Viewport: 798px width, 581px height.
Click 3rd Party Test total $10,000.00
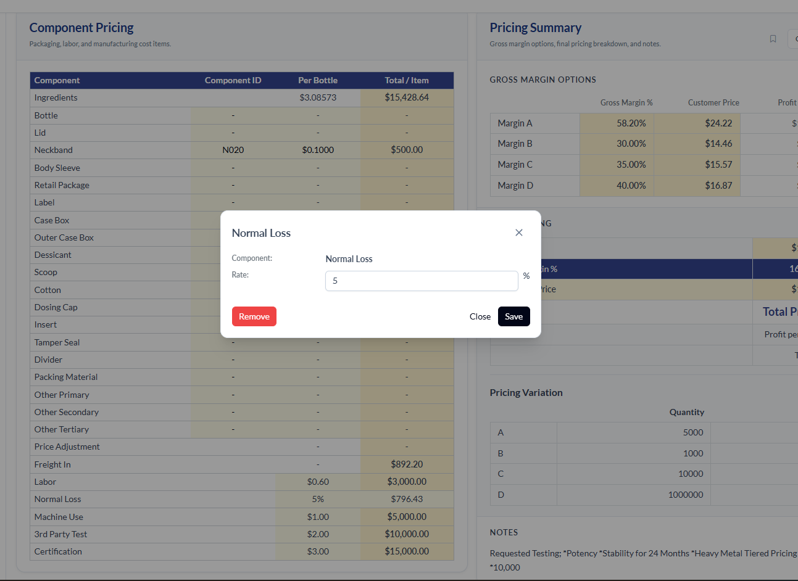pos(407,534)
